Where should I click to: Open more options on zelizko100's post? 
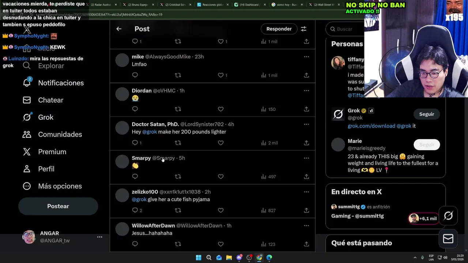coord(306,192)
